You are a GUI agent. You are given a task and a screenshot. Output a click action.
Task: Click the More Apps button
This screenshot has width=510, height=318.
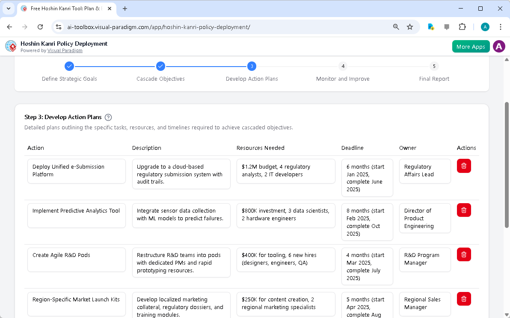pyautogui.click(x=471, y=46)
